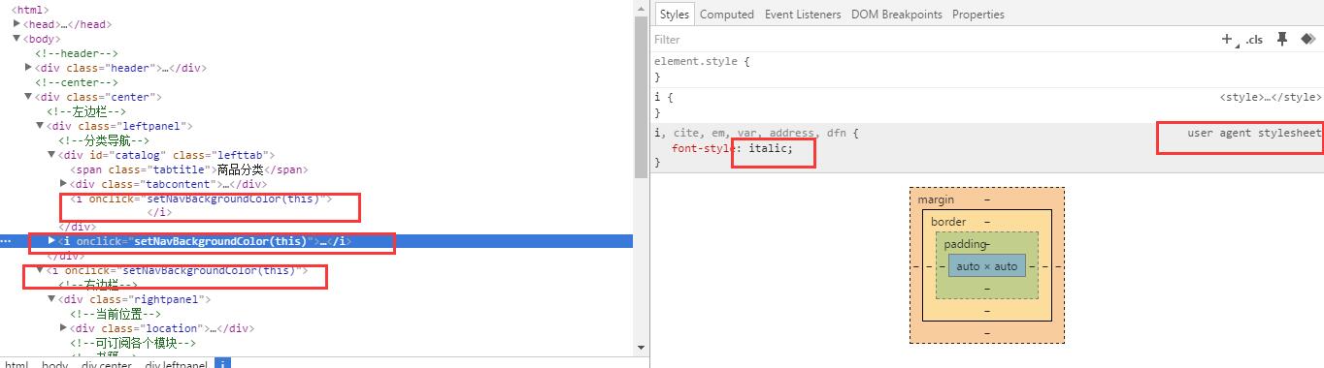The image size is (1324, 368).
Task: Select the header comment line
Action: coord(77,53)
